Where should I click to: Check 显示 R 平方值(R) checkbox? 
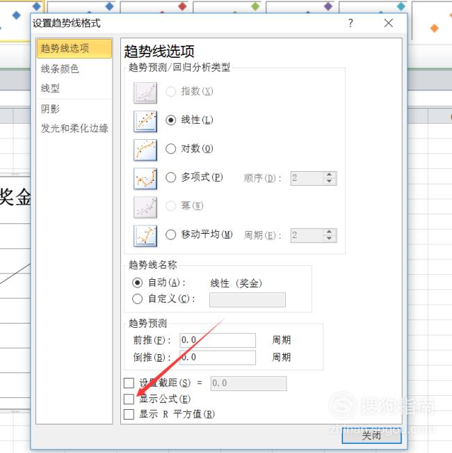pyautogui.click(x=129, y=414)
